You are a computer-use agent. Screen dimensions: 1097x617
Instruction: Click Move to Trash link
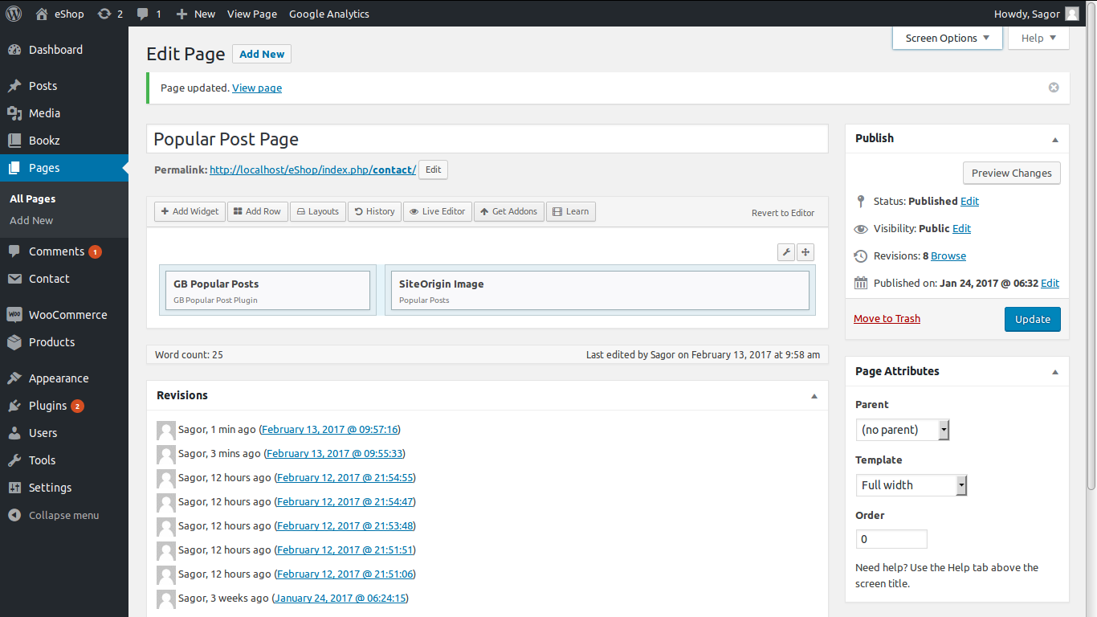click(887, 319)
